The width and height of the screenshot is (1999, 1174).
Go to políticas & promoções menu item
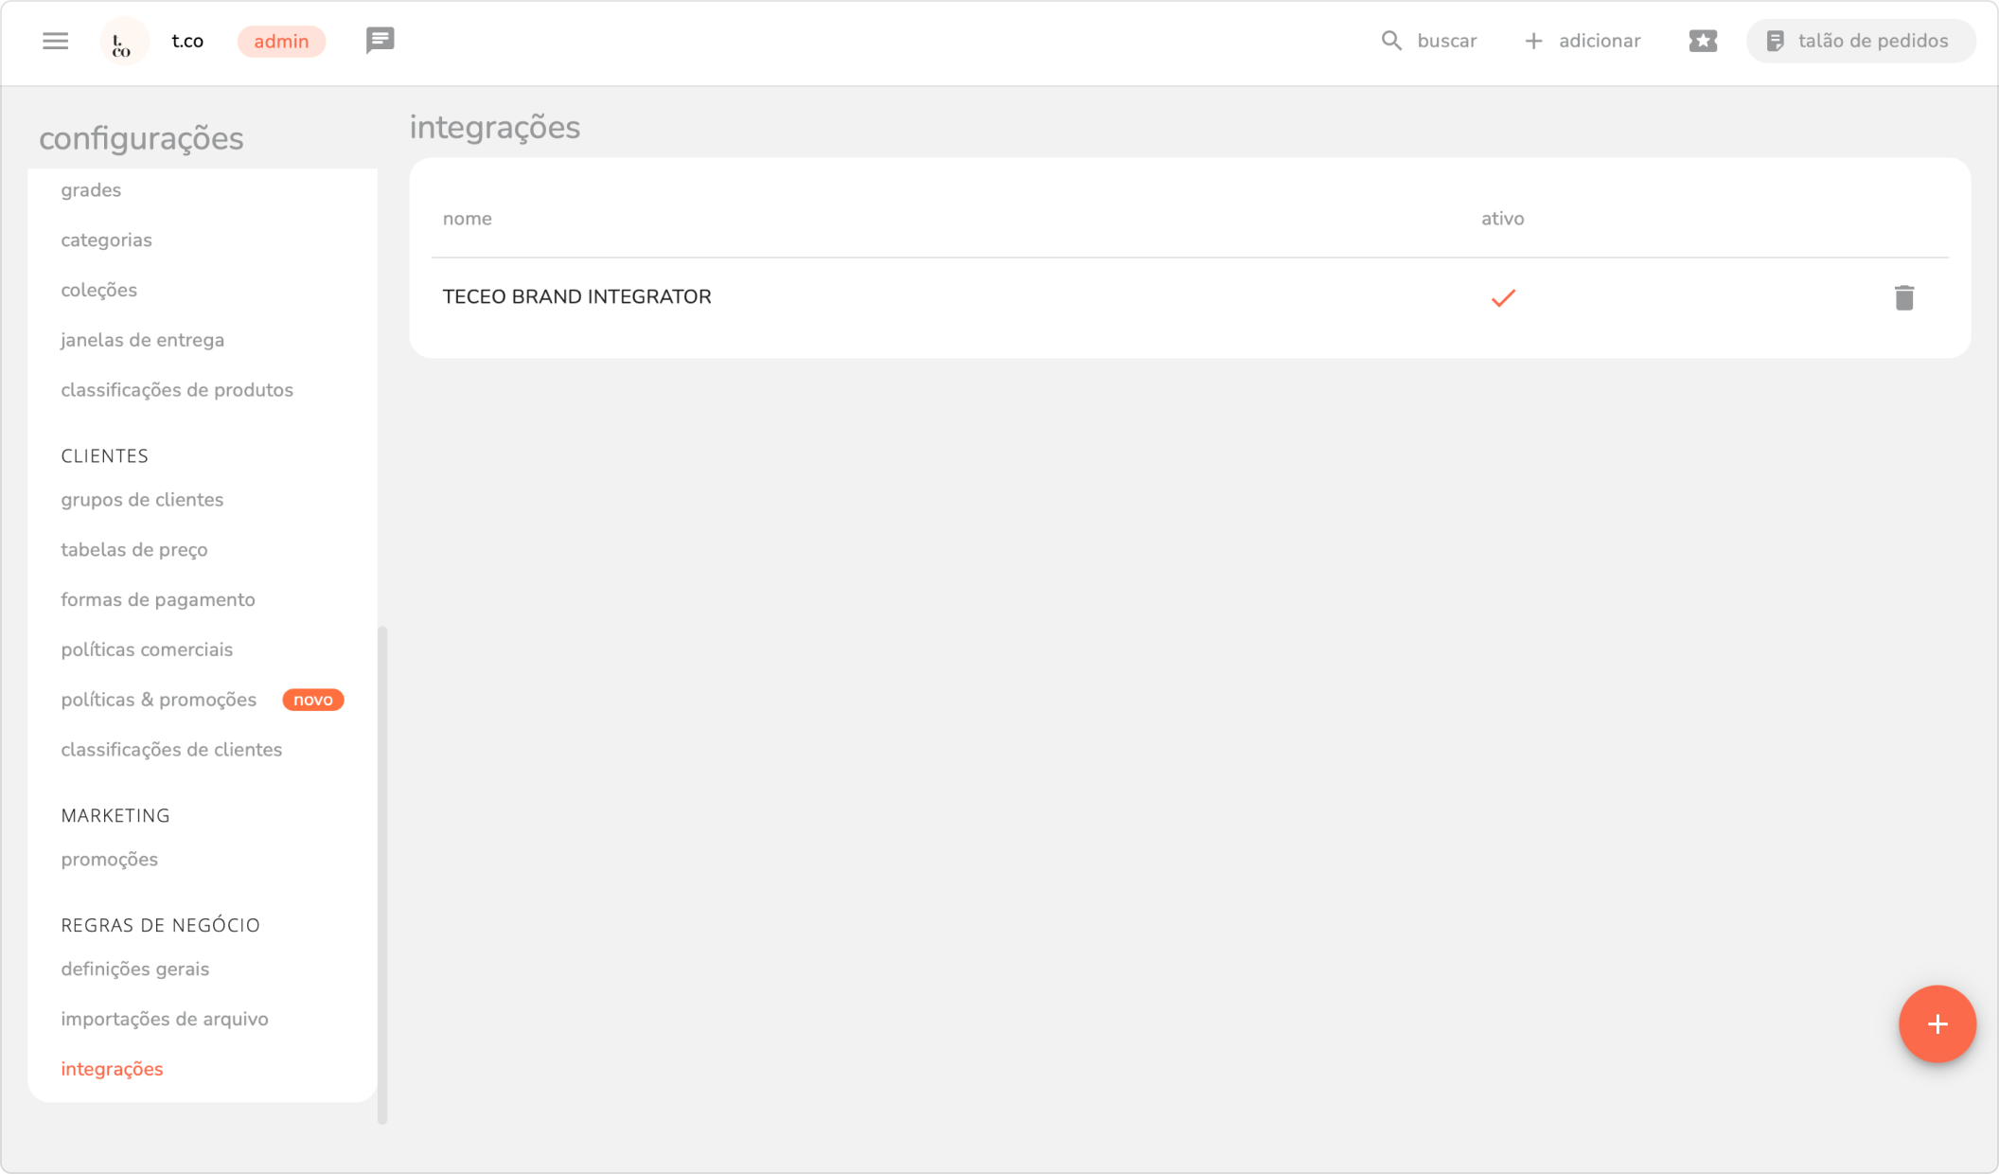158,700
